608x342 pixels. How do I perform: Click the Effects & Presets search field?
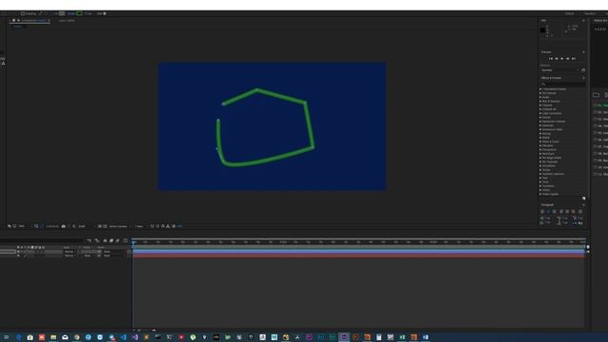tap(562, 85)
